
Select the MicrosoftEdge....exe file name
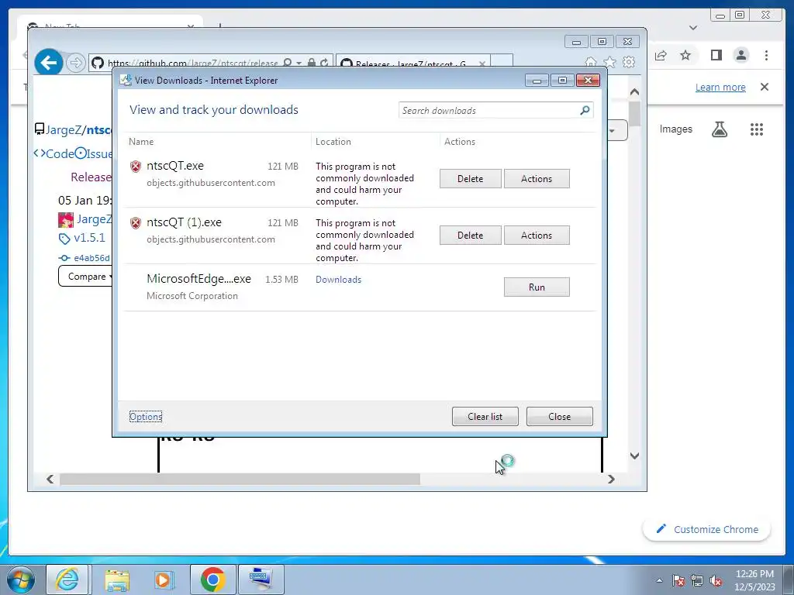[x=198, y=279]
